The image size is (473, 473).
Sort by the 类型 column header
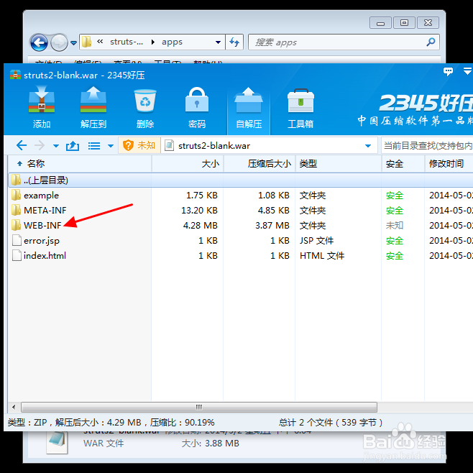click(x=339, y=164)
